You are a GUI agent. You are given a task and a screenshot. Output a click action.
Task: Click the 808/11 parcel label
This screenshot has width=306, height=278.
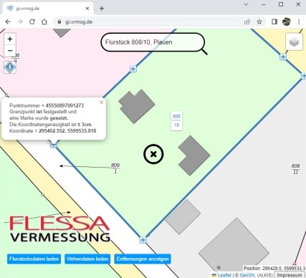click(295, 169)
